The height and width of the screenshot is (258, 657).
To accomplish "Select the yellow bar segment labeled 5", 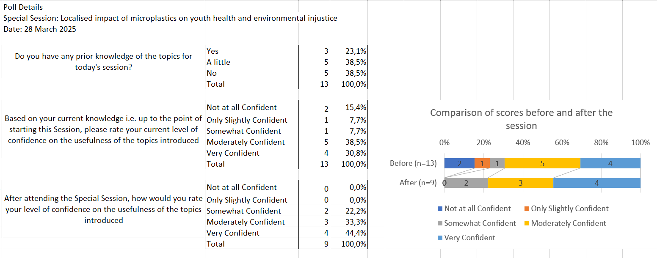I will [x=542, y=163].
